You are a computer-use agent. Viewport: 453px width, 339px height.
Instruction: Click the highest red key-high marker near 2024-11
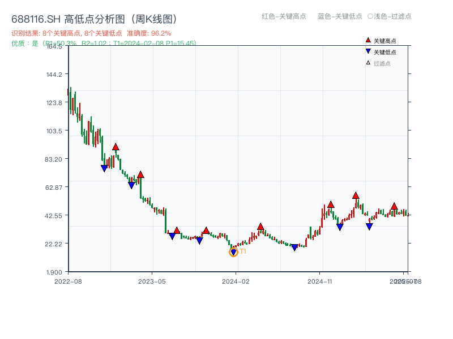356,197
